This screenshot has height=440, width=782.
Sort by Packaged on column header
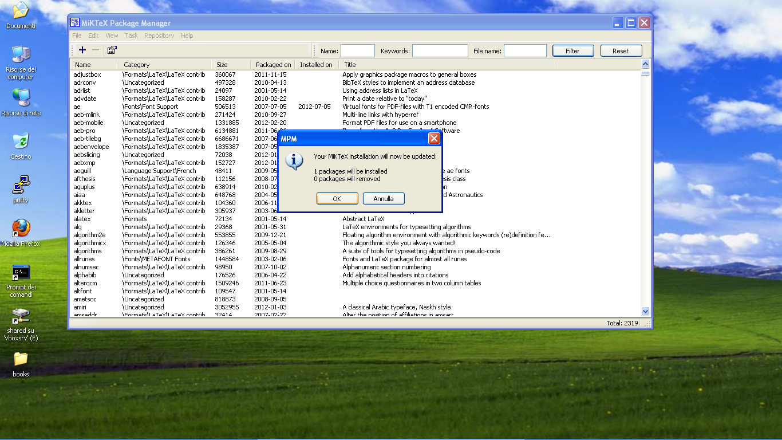point(274,65)
